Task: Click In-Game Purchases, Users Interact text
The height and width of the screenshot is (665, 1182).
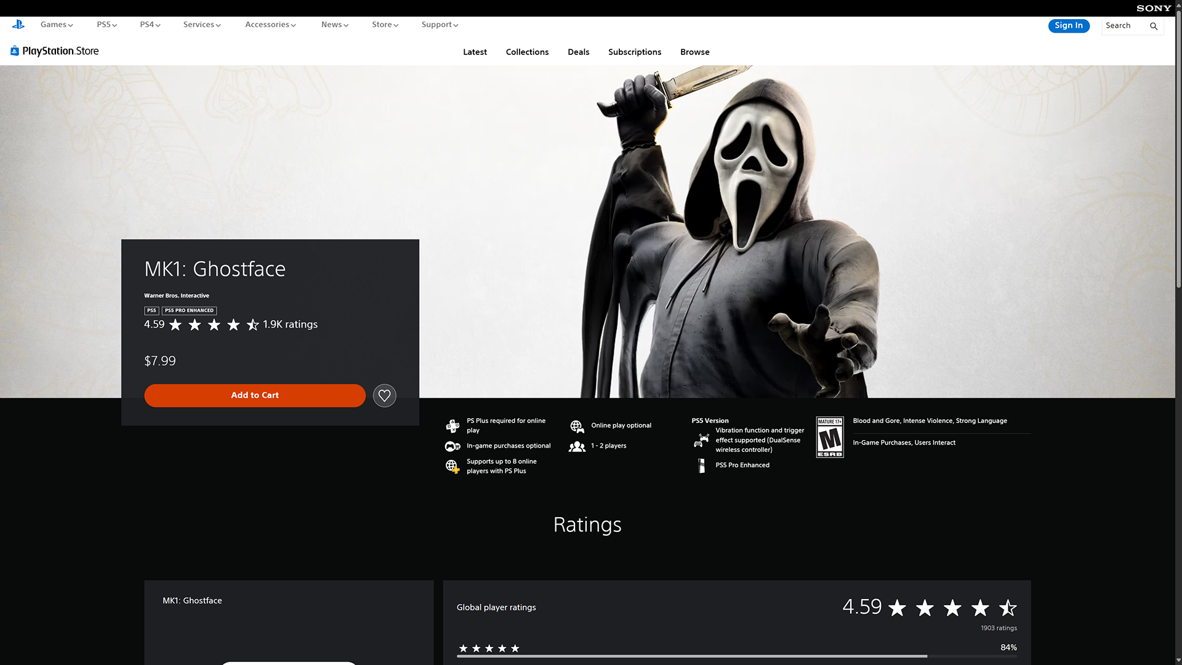Action: pyautogui.click(x=904, y=443)
